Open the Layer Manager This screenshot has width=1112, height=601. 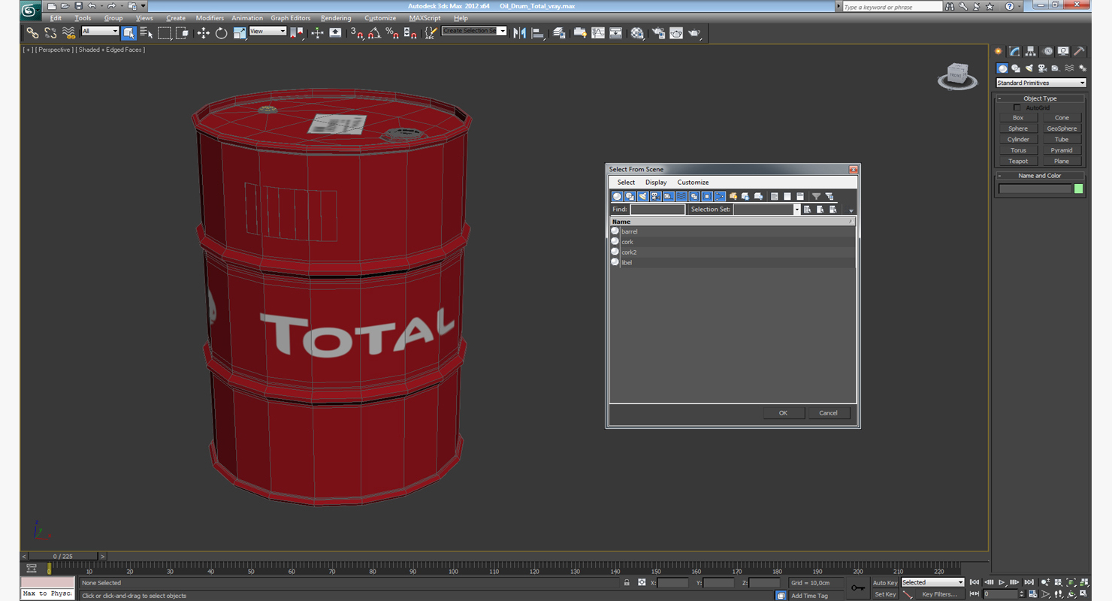point(559,33)
